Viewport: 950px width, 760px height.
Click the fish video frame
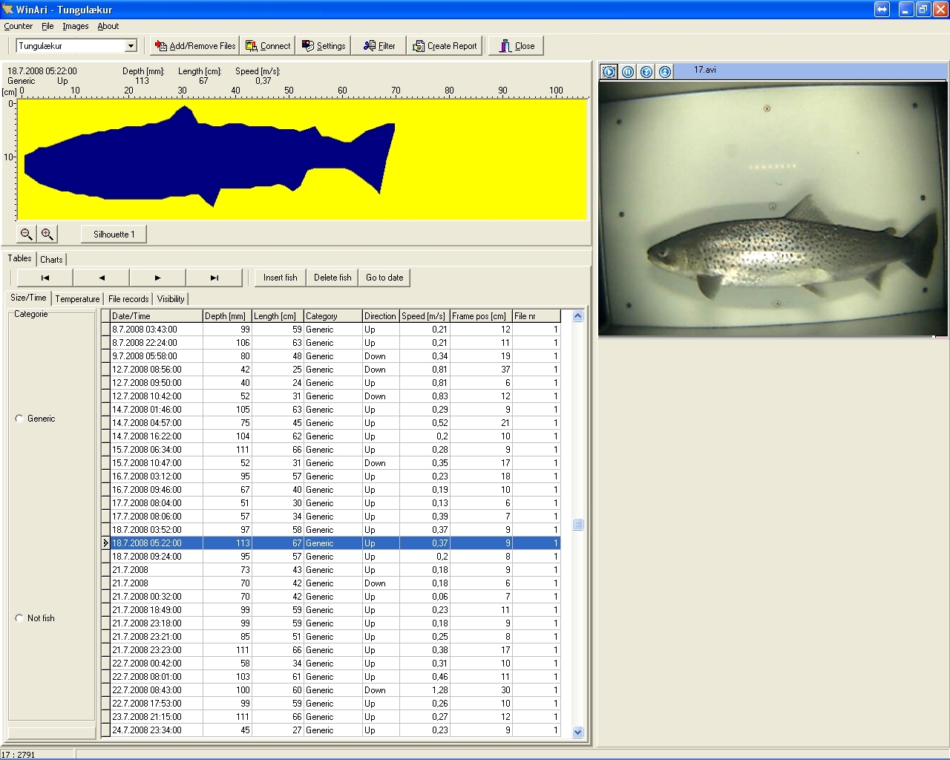tap(773, 209)
